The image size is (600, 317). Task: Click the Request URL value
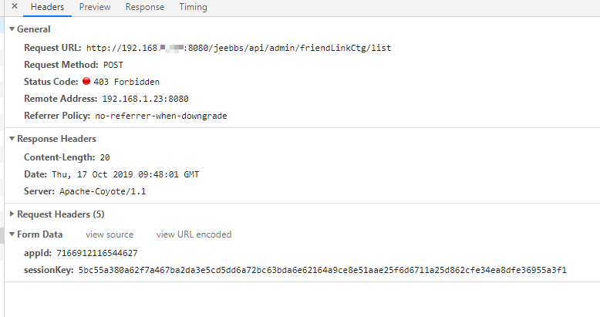(x=238, y=48)
